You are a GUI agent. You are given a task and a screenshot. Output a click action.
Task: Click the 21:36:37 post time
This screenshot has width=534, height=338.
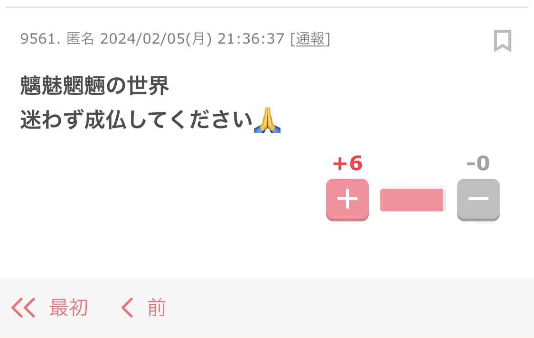[x=251, y=39]
